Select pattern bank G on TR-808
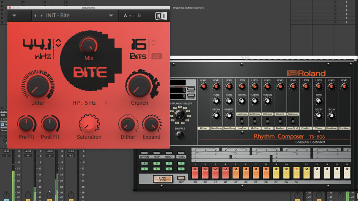This screenshot has height=201, width=358. [x=169, y=169]
